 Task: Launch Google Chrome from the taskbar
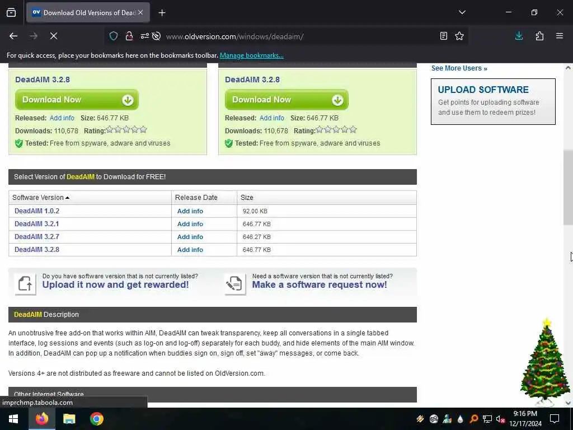pos(97,419)
